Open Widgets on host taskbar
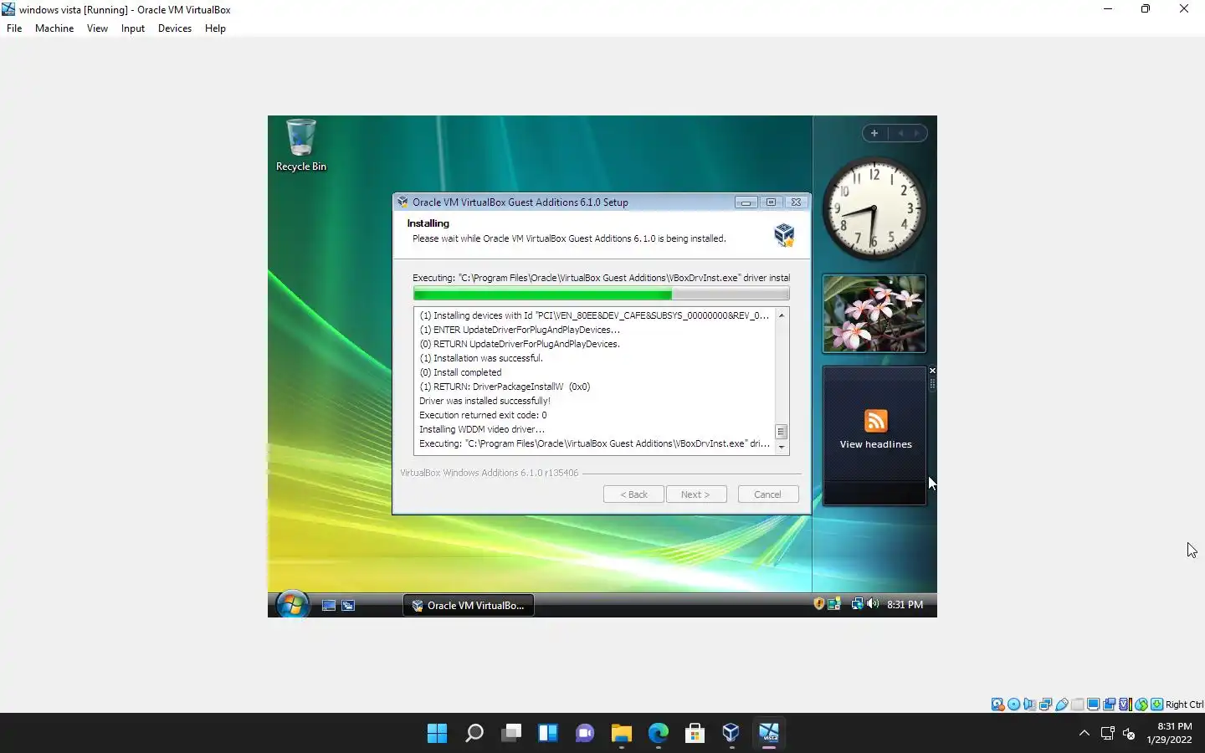This screenshot has width=1205, height=753. click(547, 734)
